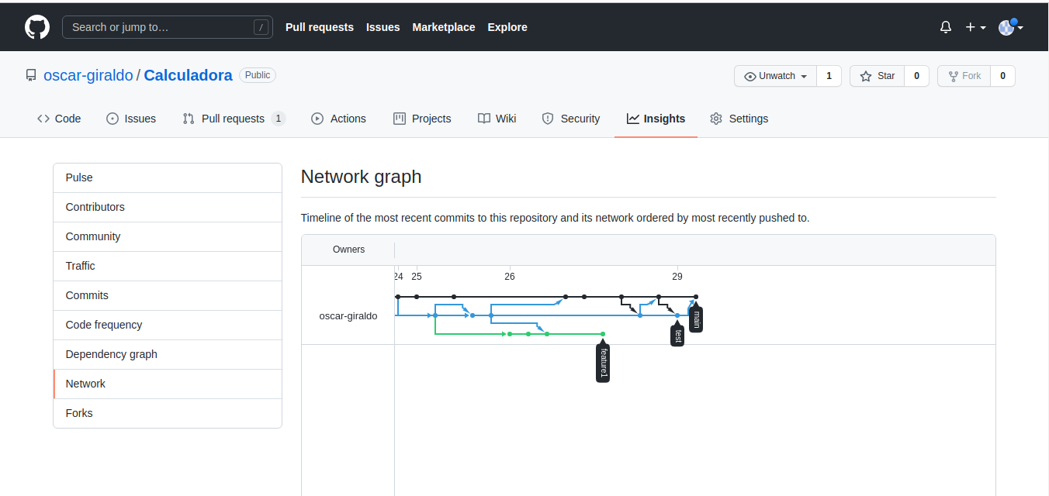The image size is (1049, 496).
Task: Click the Public visibility badge
Action: tap(258, 75)
